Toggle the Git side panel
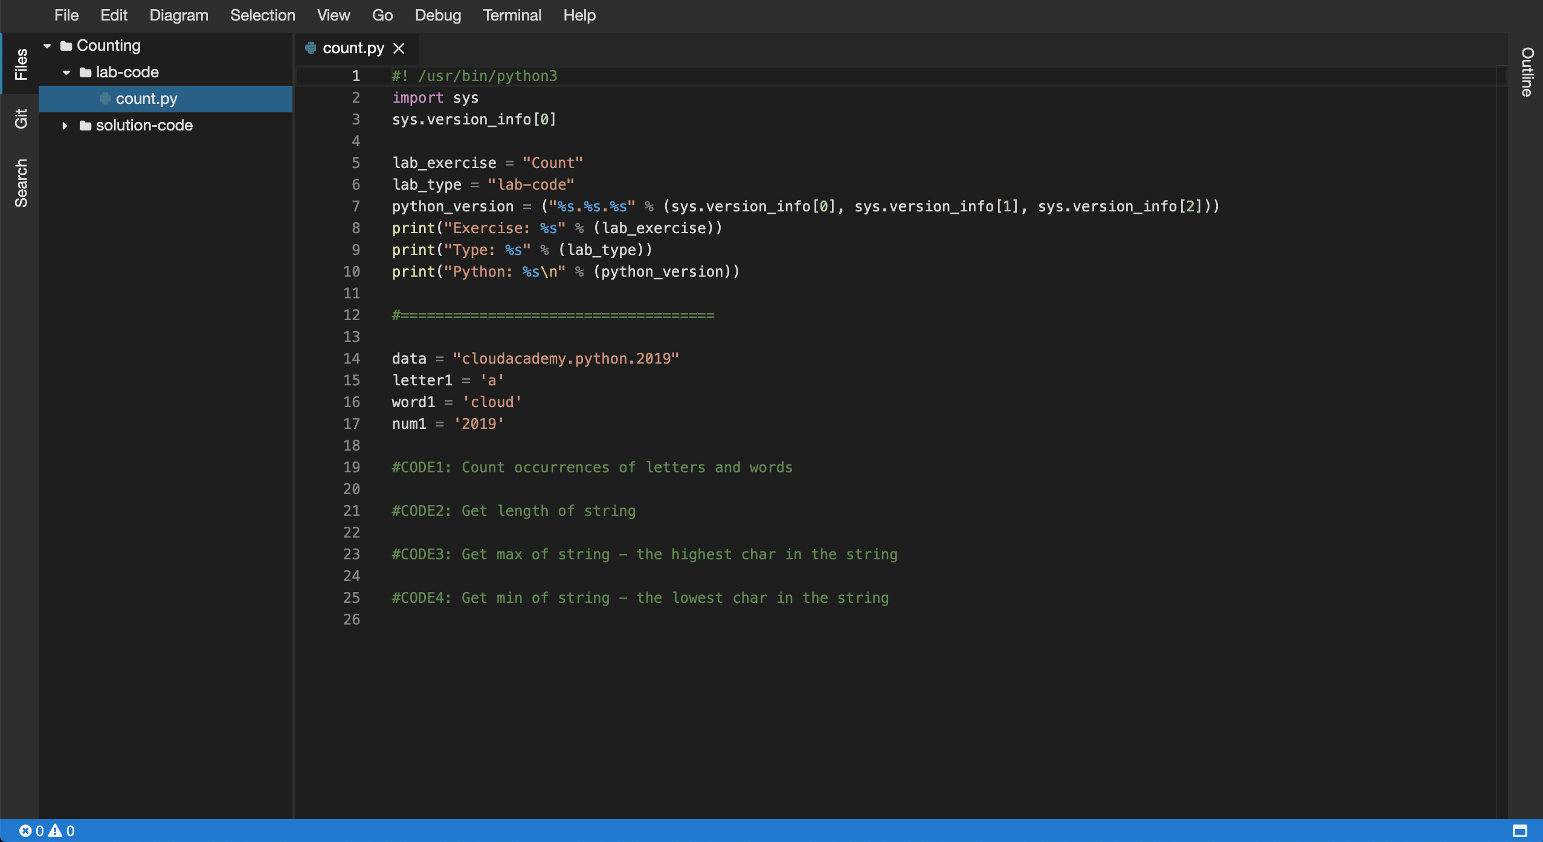The height and width of the screenshot is (842, 1543). [x=21, y=119]
